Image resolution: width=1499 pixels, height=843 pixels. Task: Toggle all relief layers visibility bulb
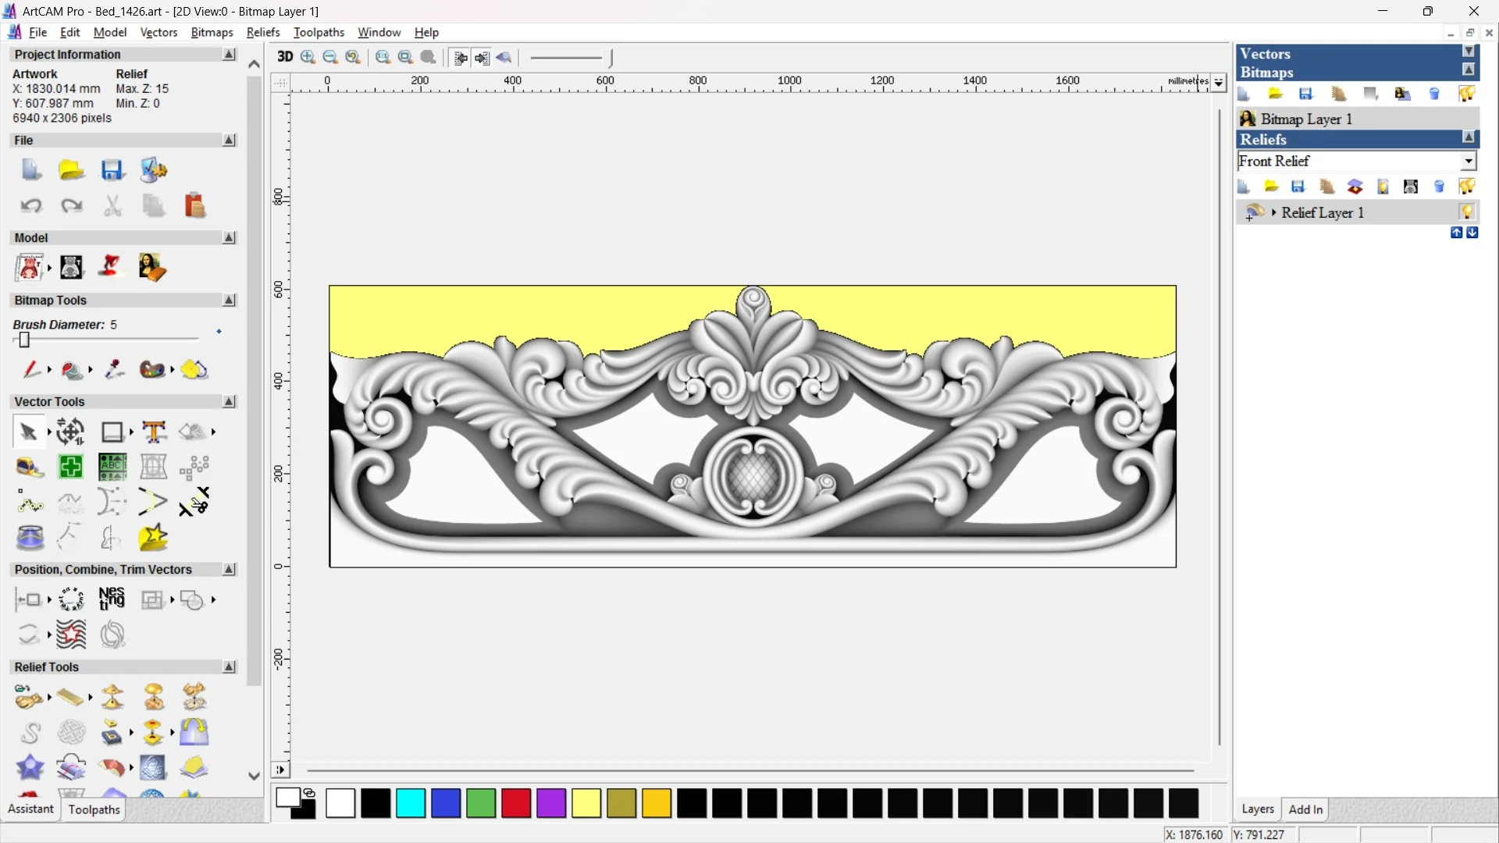(1467, 187)
